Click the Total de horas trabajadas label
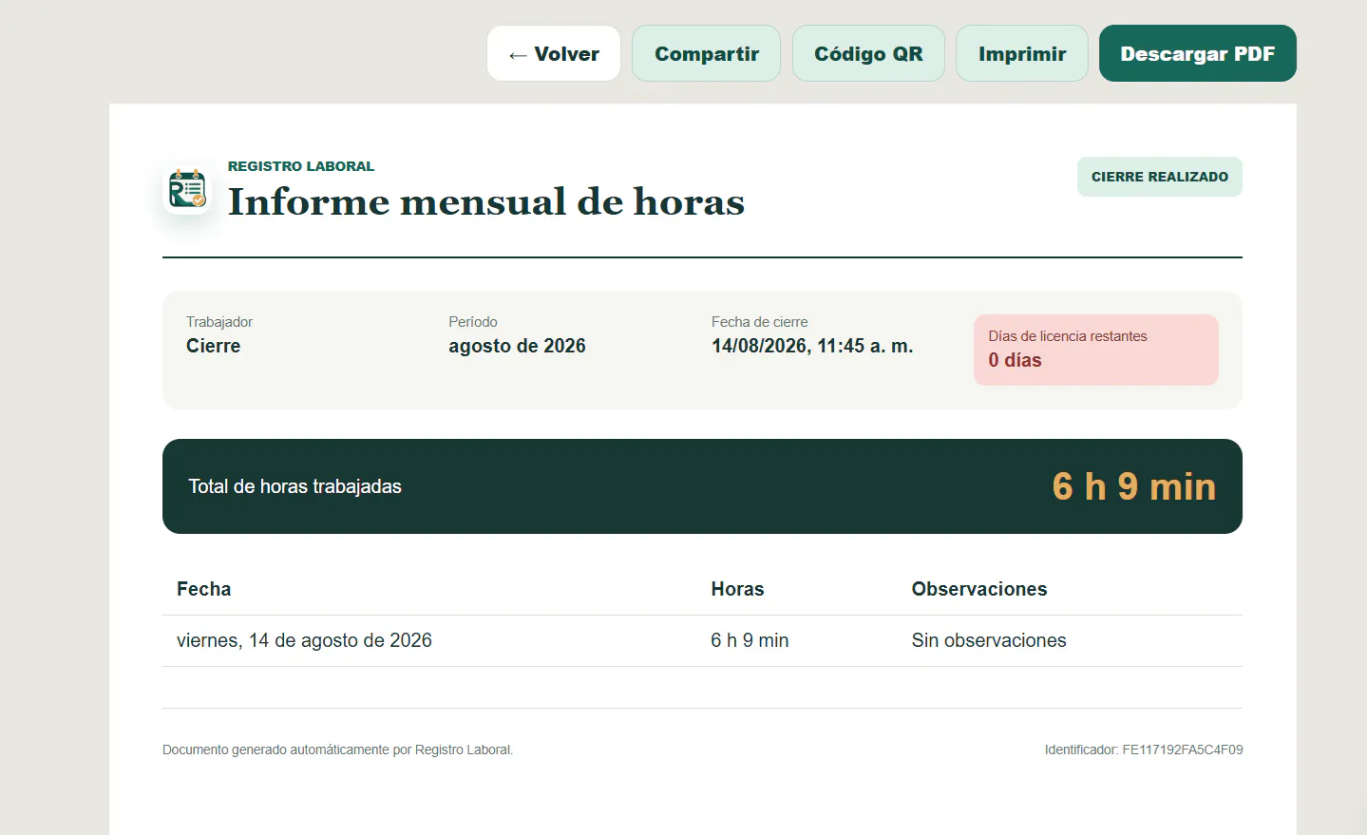 (294, 486)
